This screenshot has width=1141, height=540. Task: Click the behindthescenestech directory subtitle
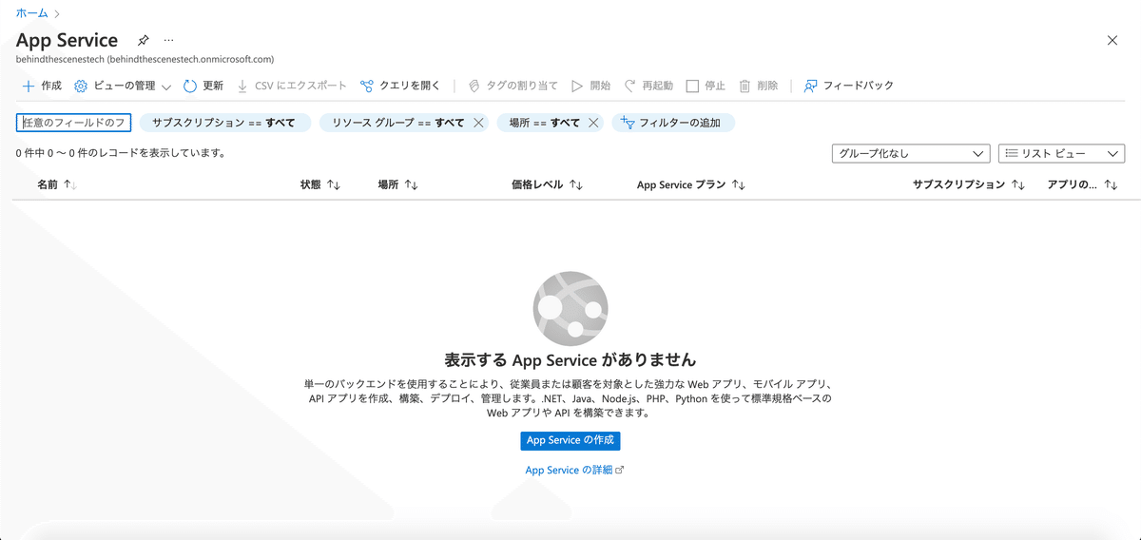[x=145, y=59]
